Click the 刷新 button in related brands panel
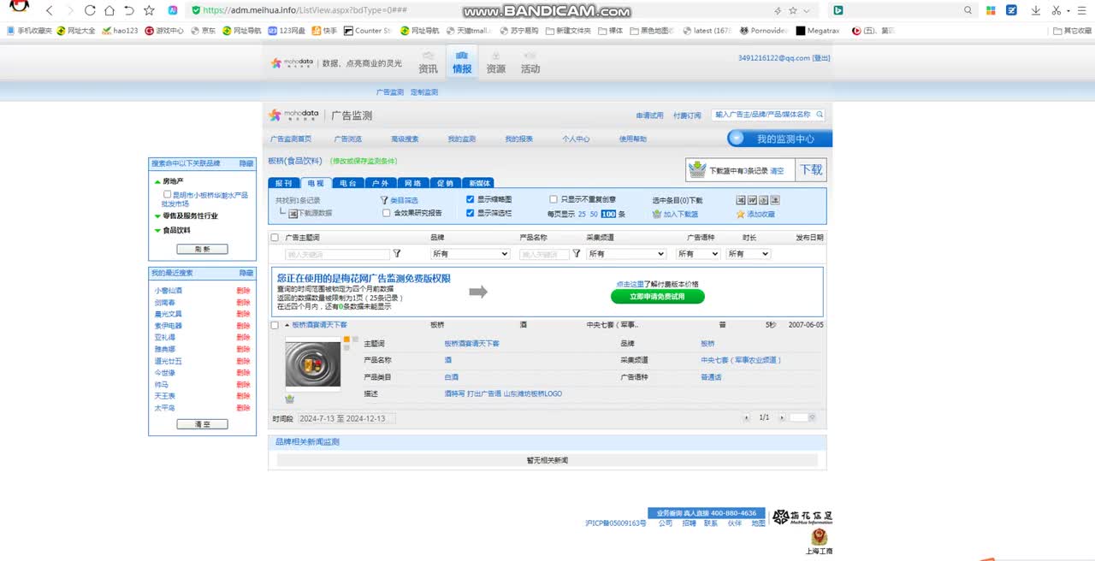The height and width of the screenshot is (561, 1095). click(202, 249)
